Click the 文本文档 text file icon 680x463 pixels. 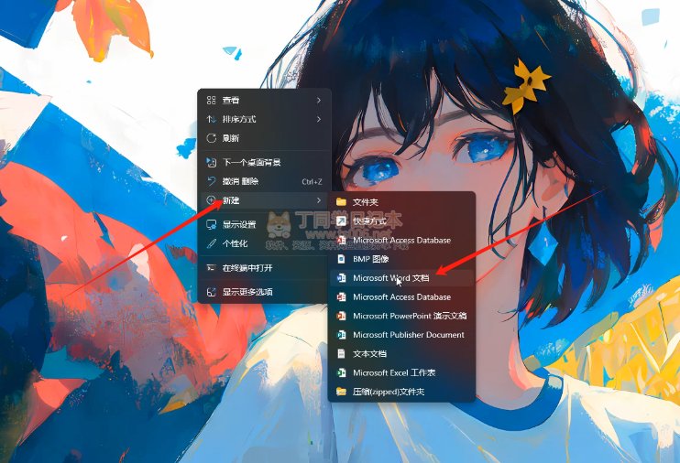click(x=341, y=353)
